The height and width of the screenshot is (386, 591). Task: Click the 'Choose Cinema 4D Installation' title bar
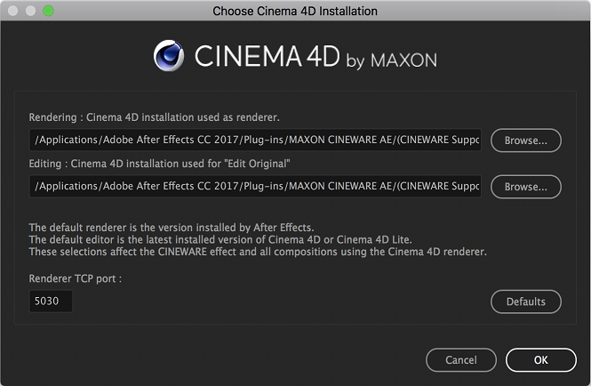point(295,11)
